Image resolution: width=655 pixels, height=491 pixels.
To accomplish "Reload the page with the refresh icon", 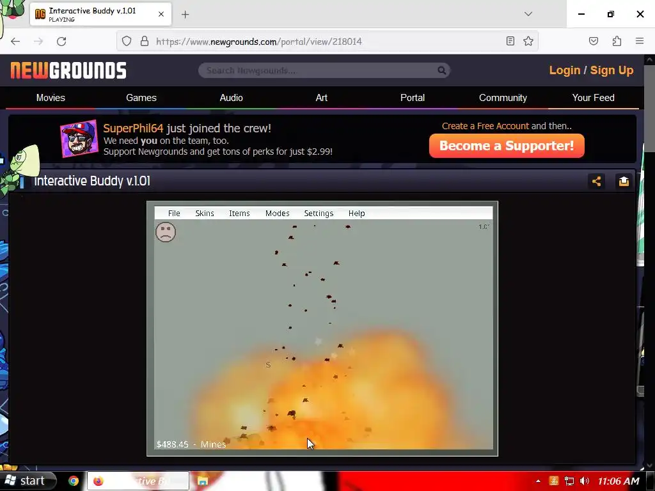I will 61,41.
